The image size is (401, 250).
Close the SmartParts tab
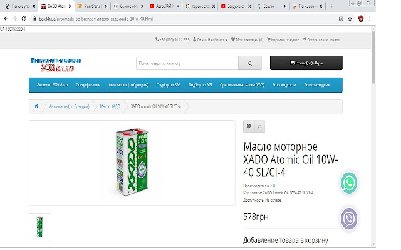(x=106, y=6)
